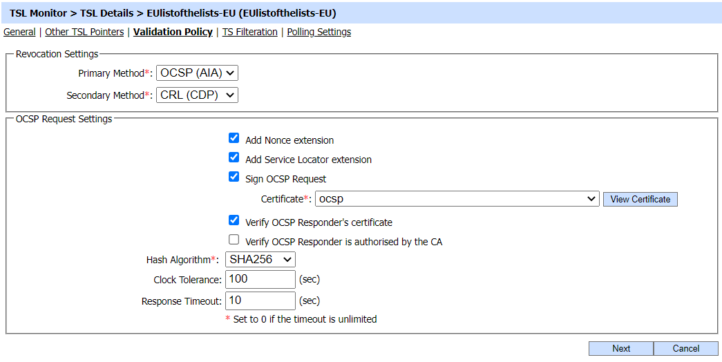Screen dimensions: 722x362
Task: Open the General tab
Action: click(x=19, y=32)
